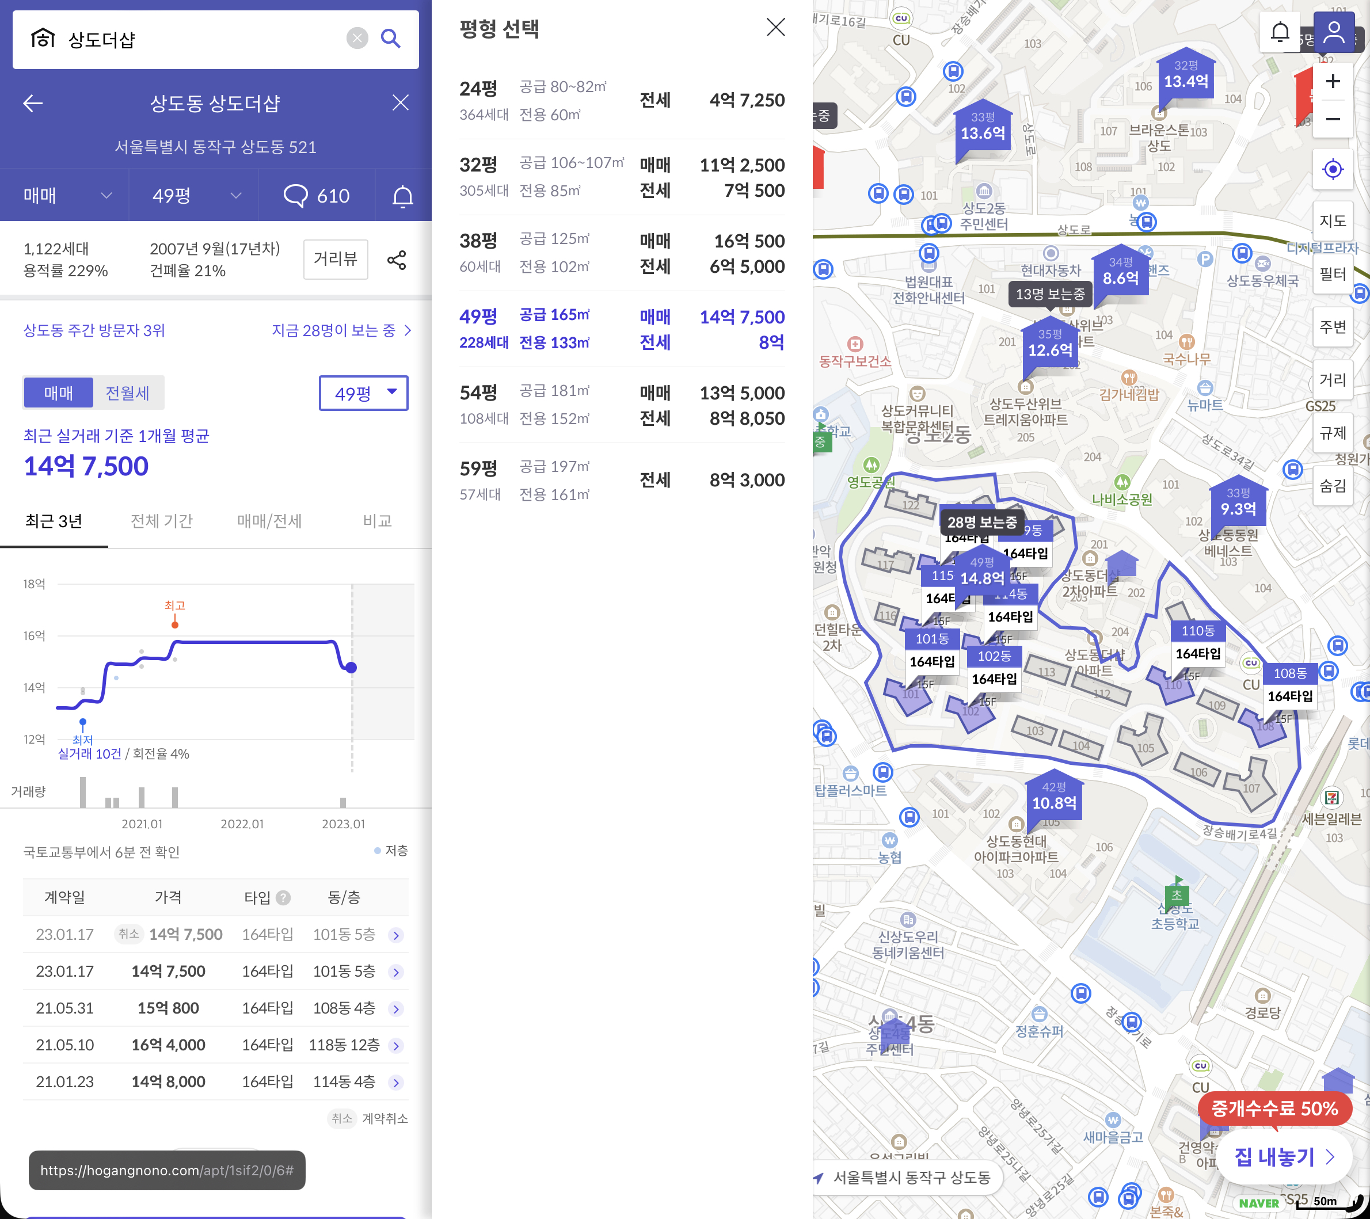Zoom in the map with plus
This screenshot has height=1219, width=1370.
pos(1333,82)
